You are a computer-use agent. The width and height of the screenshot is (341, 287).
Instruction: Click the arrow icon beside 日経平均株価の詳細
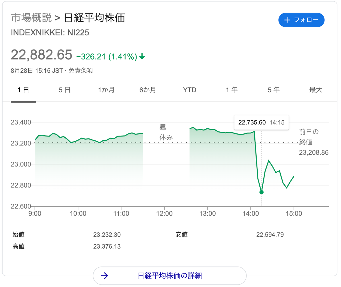[105, 276]
